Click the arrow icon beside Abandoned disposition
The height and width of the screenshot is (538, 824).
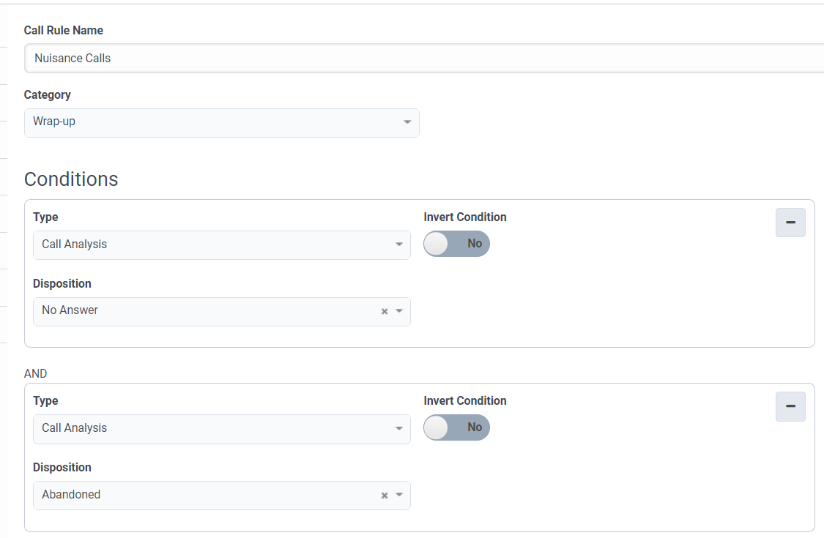tap(399, 496)
